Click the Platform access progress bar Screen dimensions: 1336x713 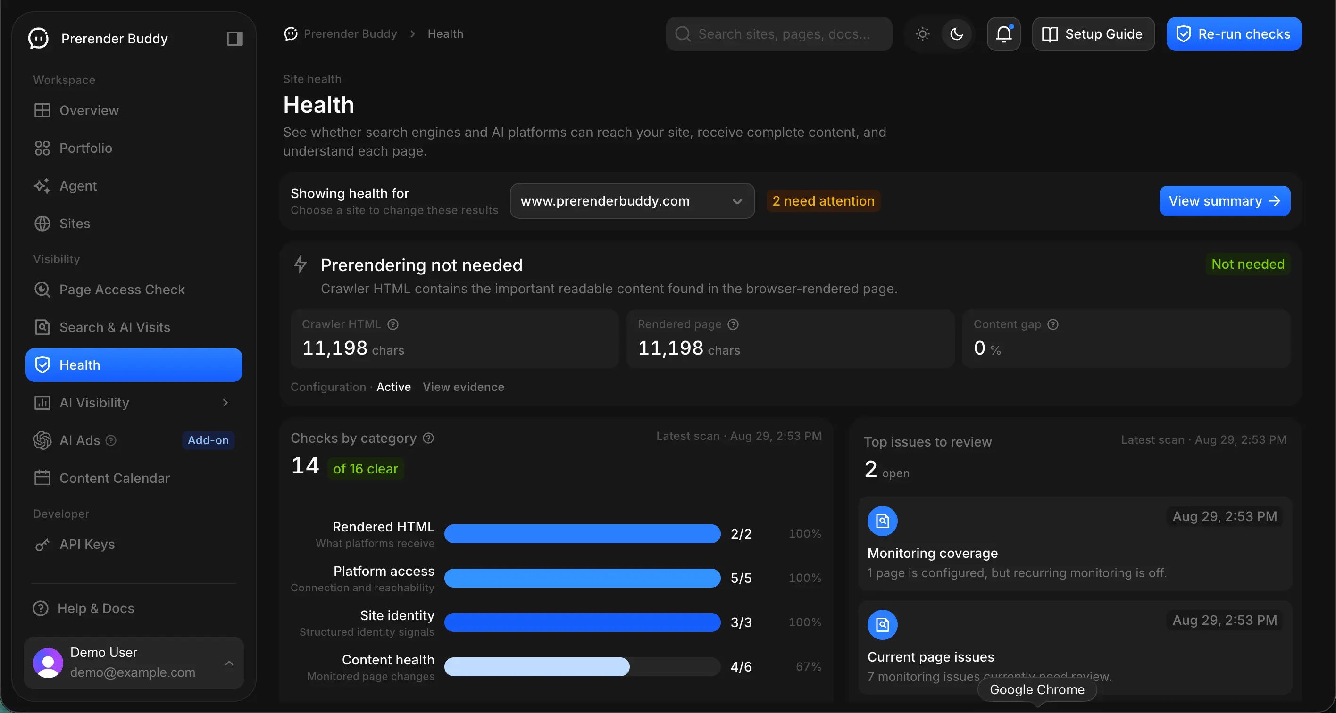(582, 578)
